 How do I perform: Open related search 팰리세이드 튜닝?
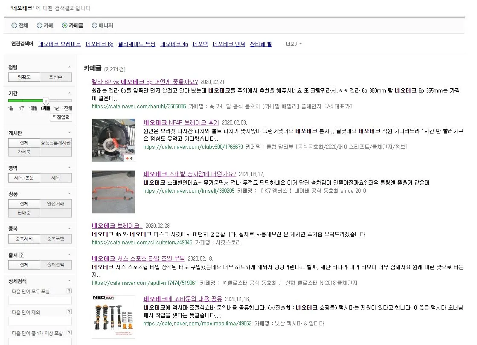(137, 44)
